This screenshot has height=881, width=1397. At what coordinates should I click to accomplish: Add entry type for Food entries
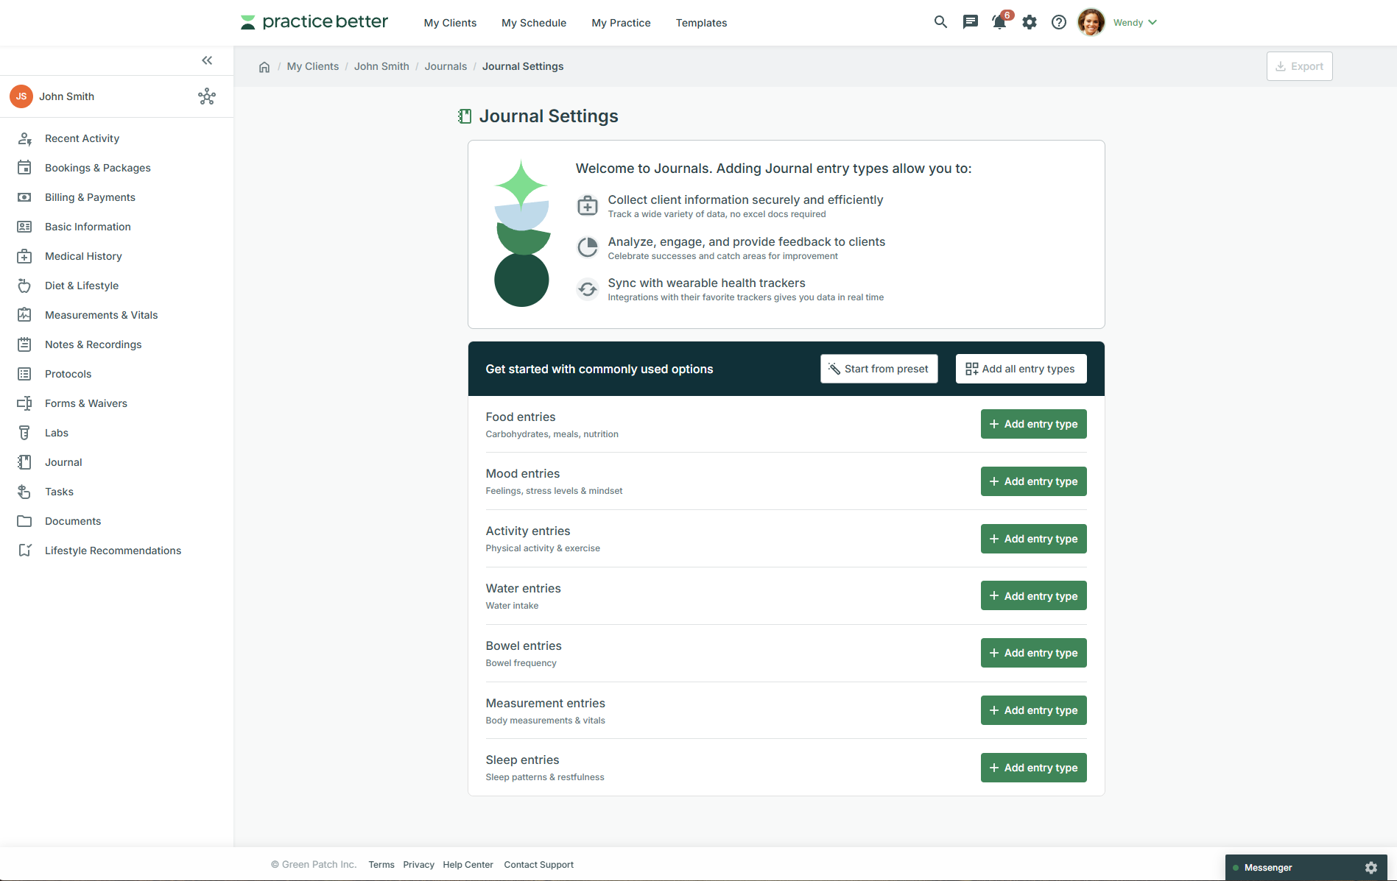click(x=1033, y=424)
